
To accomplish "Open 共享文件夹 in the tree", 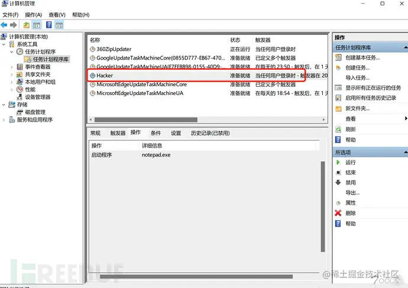I will [x=37, y=74].
